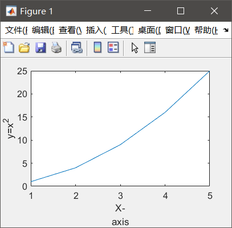Click the Figure 1 window title

36,11
